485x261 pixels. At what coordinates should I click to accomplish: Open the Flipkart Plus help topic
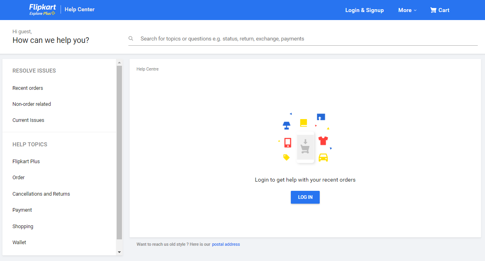point(26,161)
